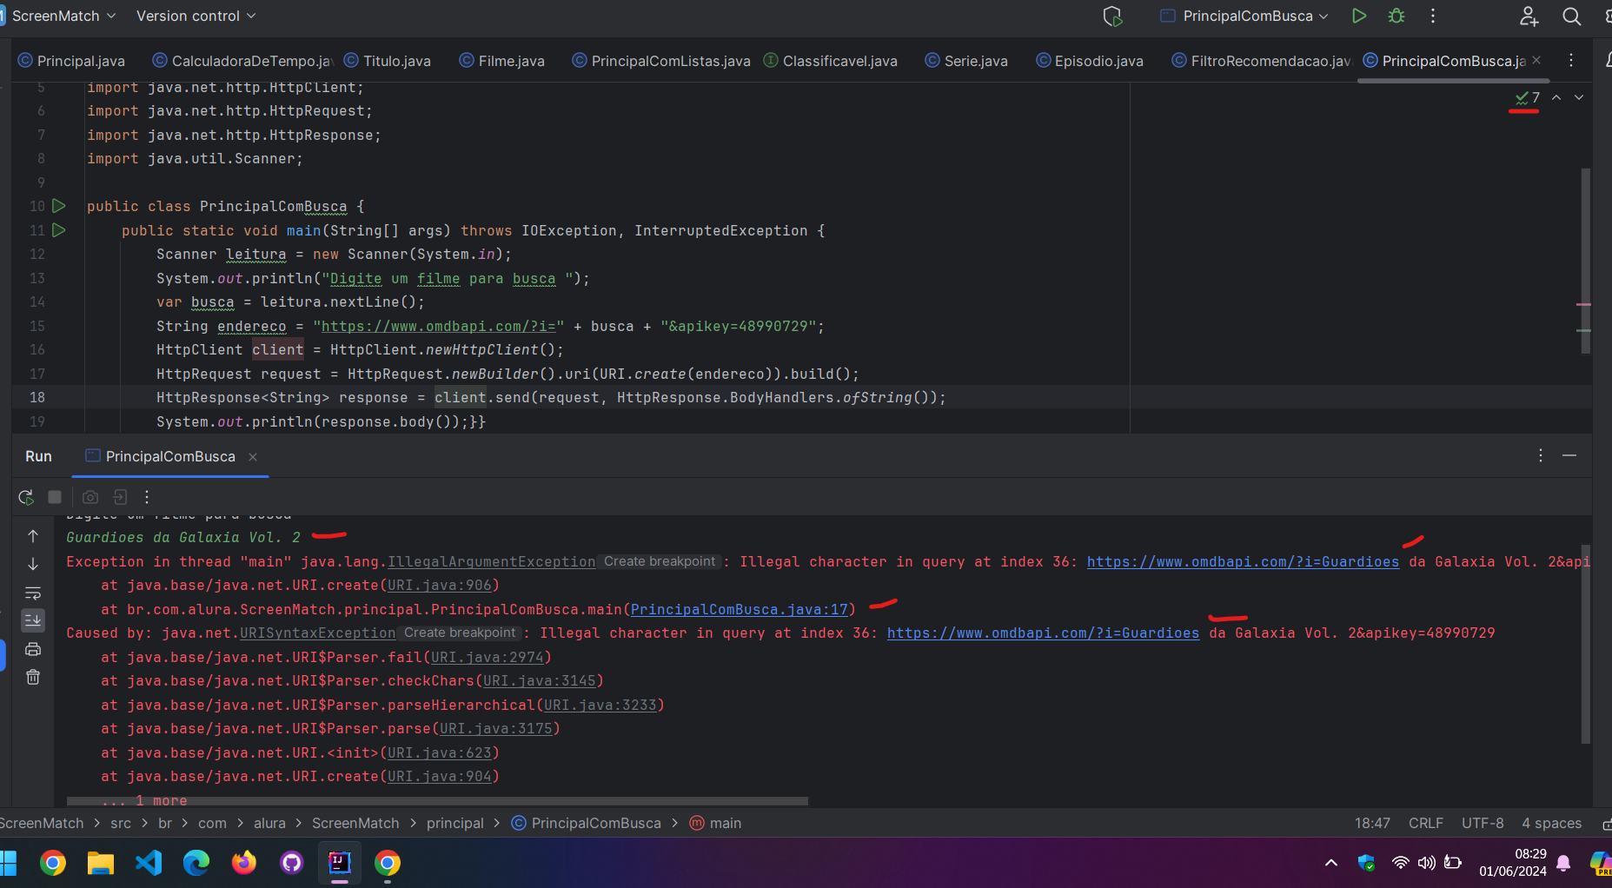Run main method from gutter at line 11
This screenshot has width=1612, height=888.
[59, 230]
